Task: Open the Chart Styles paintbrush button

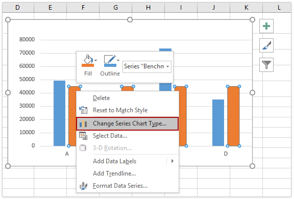Action: [266, 45]
